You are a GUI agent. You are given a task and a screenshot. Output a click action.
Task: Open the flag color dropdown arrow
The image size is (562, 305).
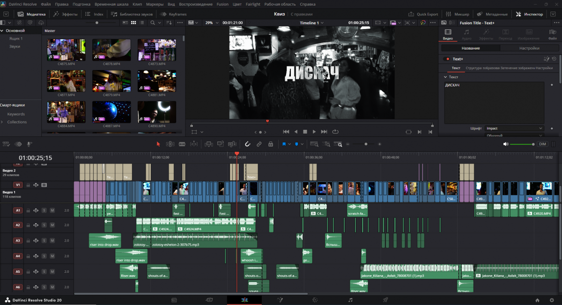click(x=289, y=144)
